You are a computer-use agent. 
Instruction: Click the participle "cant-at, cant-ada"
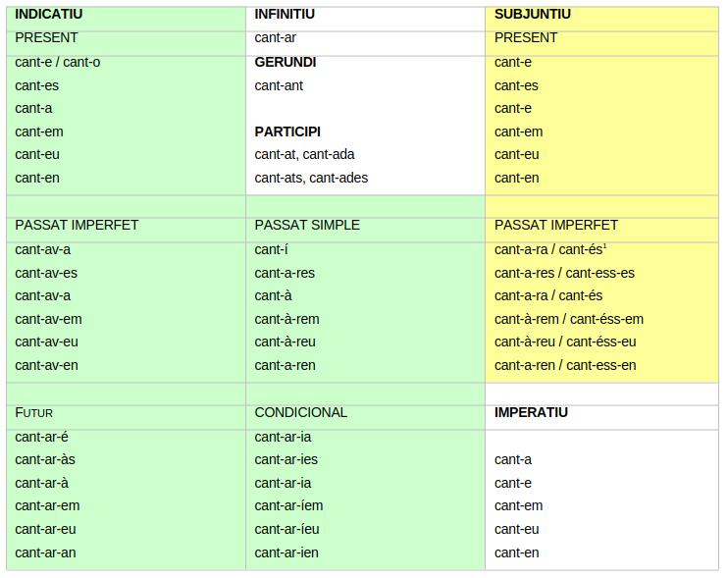[x=304, y=154]
